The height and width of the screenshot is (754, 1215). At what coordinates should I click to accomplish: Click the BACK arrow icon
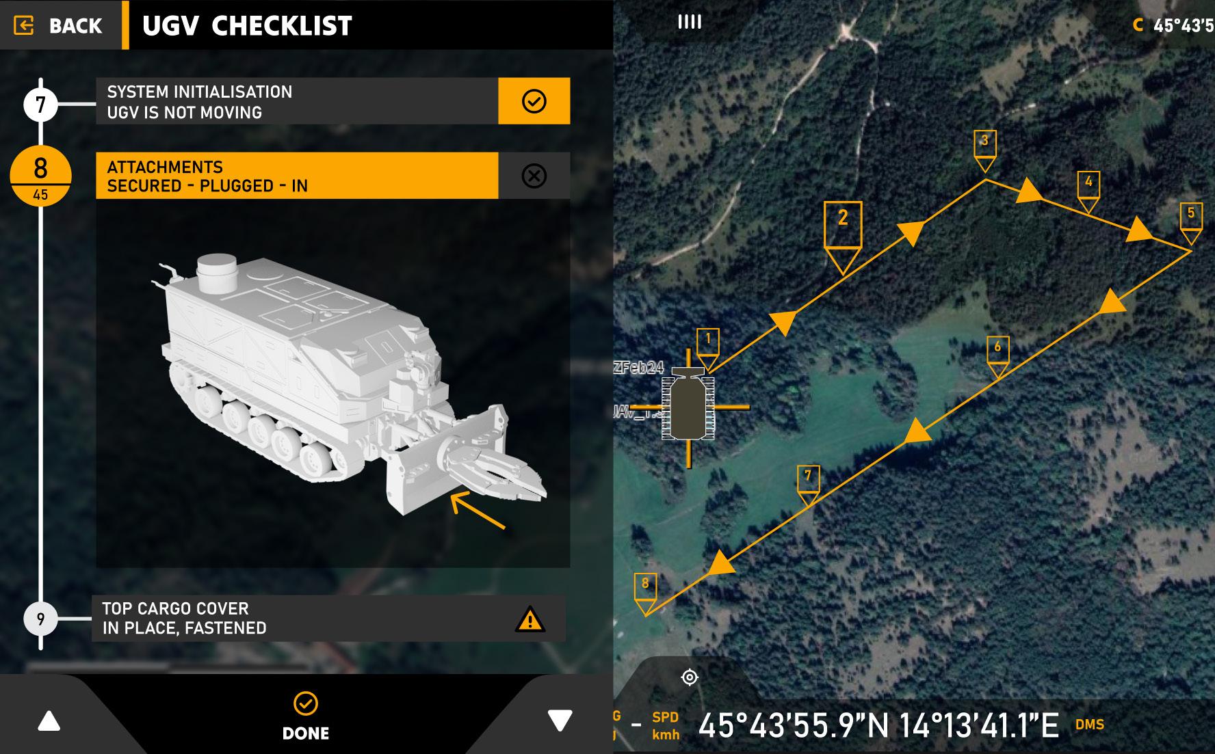point(24,26)
